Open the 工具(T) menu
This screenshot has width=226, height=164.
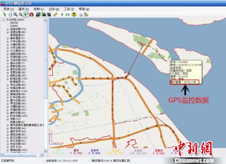69,9
